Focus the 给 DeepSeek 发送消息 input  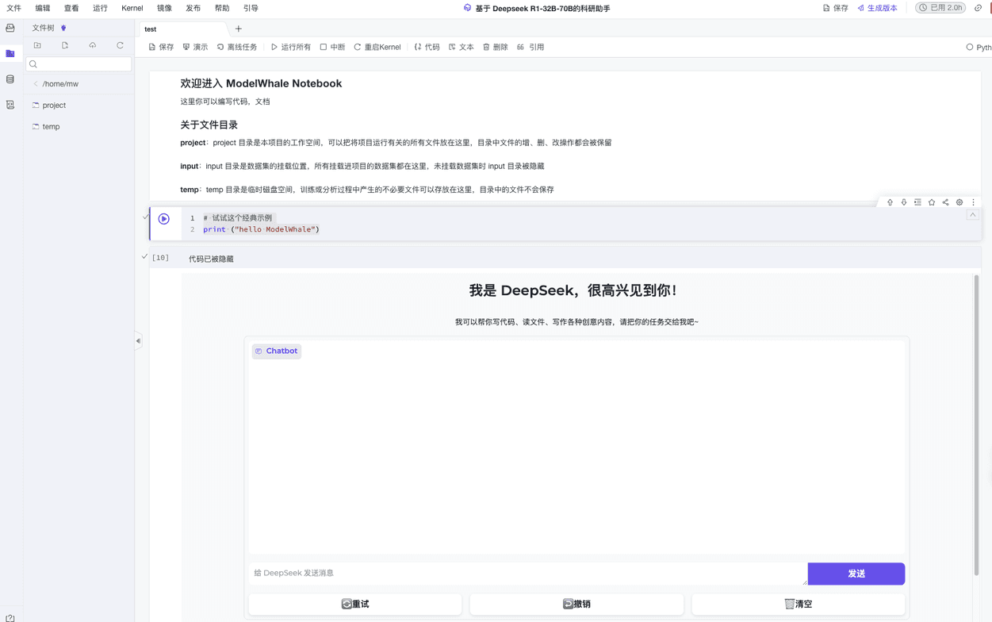pyautogui.click(x=527, y=573)
